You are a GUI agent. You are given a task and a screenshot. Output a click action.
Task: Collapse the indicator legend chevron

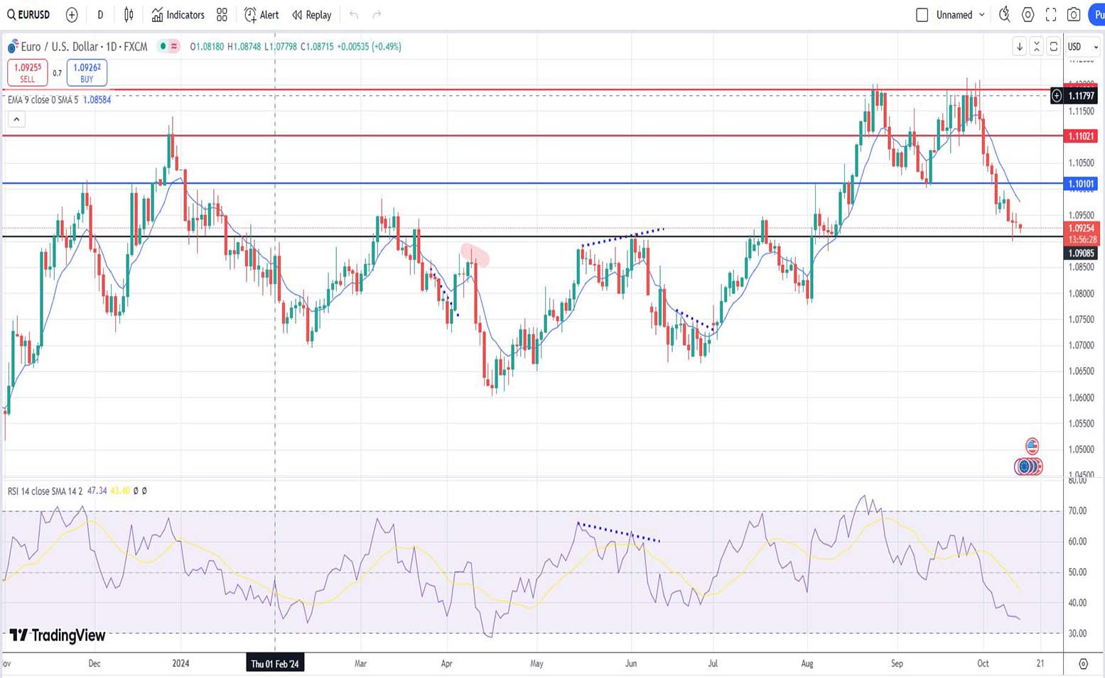pyautogui.click(x=16, y=119)
